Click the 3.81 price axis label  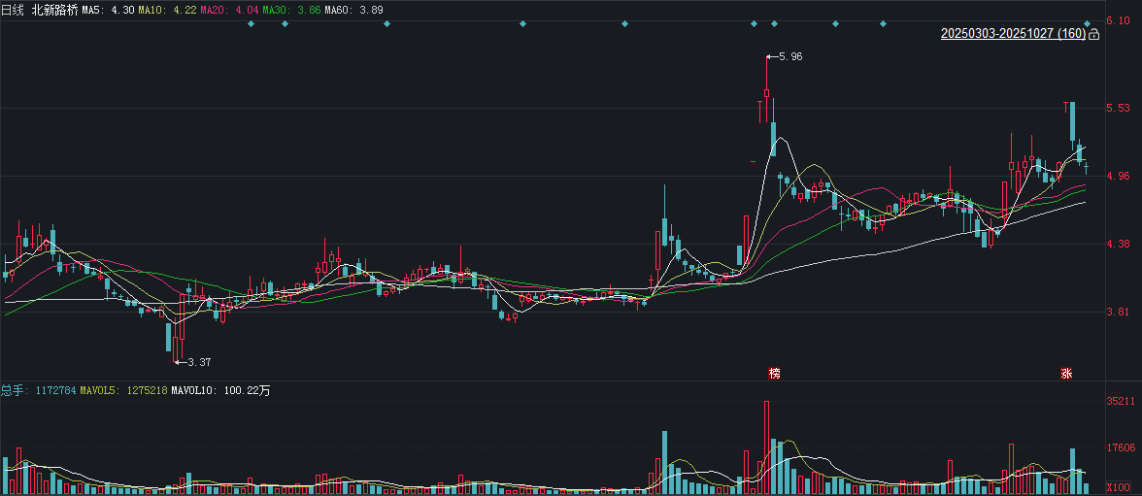pyautogui.click(x=1118, y=312)
